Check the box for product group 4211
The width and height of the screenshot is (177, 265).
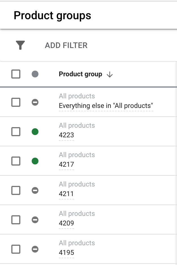(x=16, y=190)
